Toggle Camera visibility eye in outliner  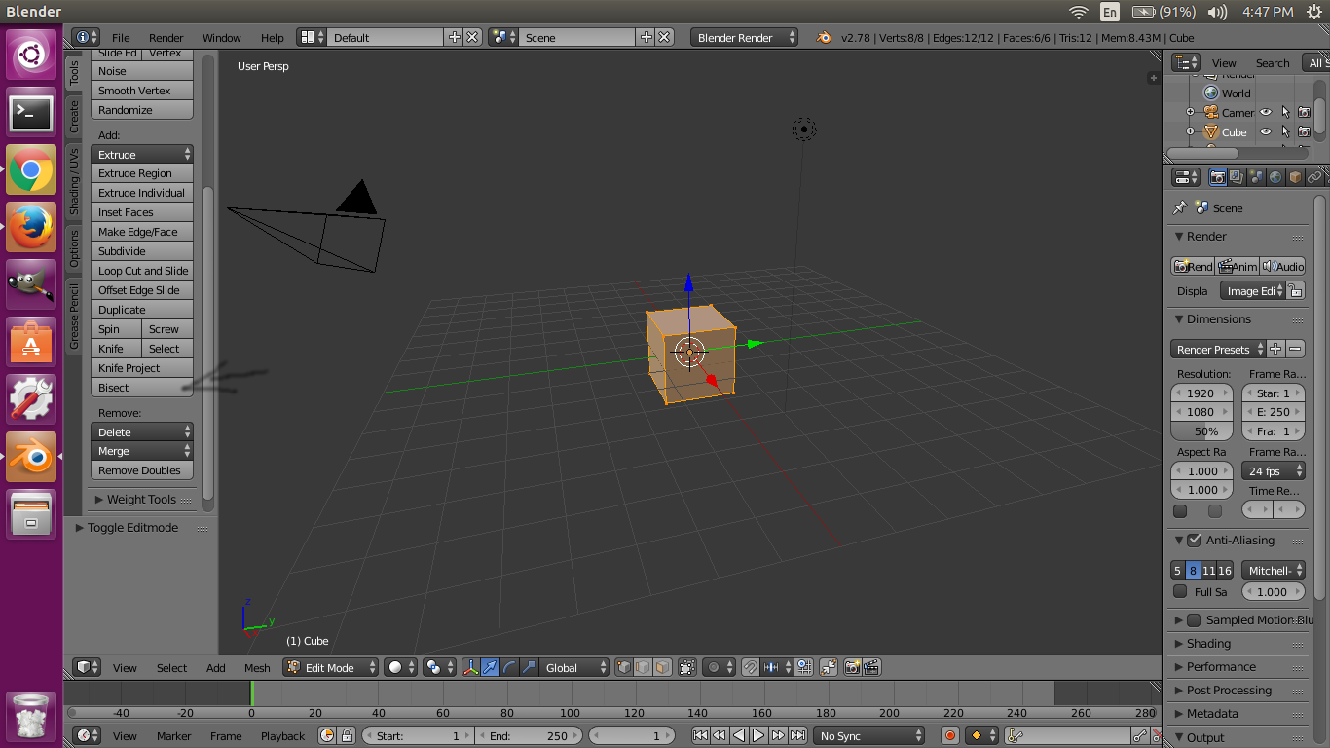coord(1266,112)
